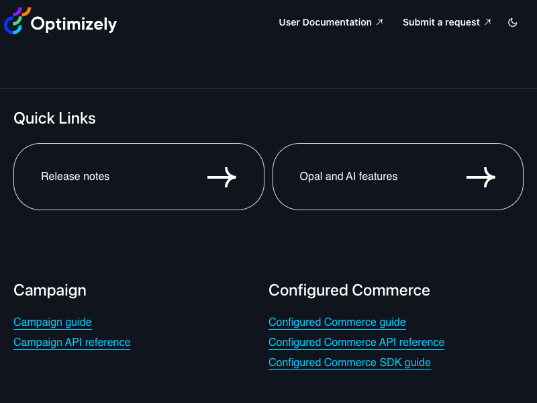Click the Optimizely logo
537x403 pixels.
tap(60, 21)
